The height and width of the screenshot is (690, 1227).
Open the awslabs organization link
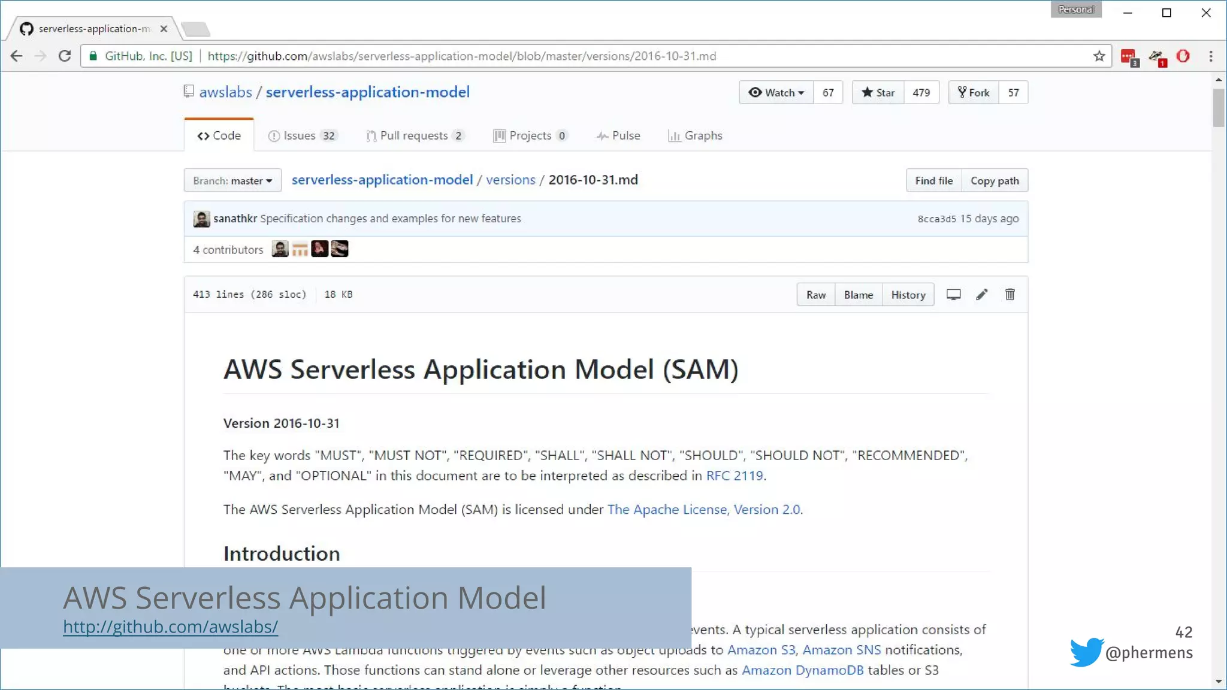(x=226, y=92)
